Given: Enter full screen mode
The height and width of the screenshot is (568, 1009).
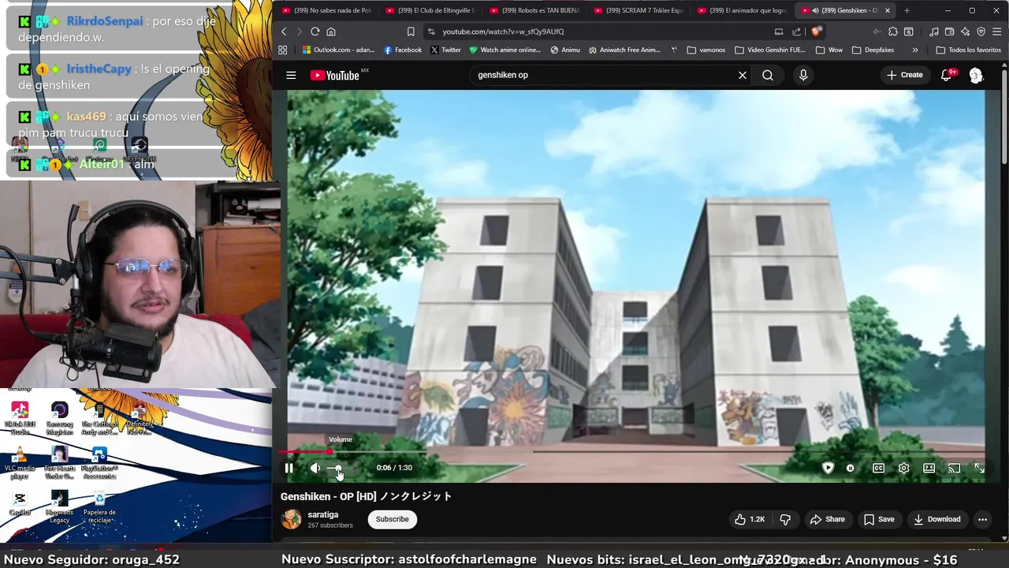Looking at the screenshot, I should coord(979,468).
